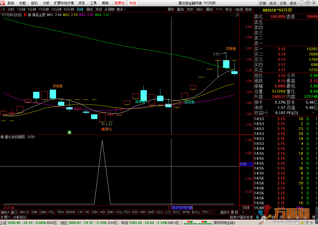Open the 功能 menu

tap(22, 3)
